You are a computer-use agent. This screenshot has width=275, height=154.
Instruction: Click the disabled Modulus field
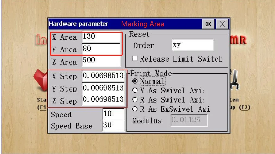[189, 120]
